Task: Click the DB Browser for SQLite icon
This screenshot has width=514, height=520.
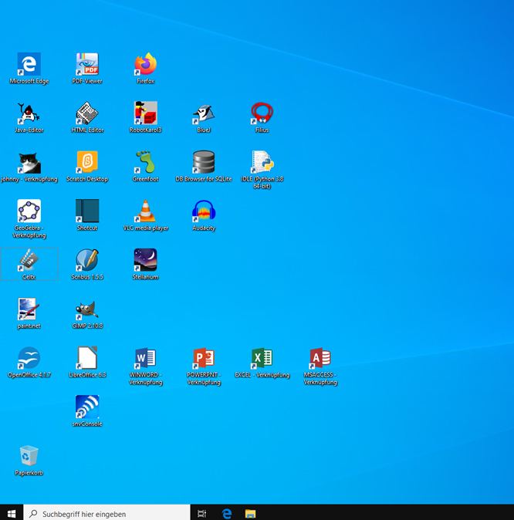Action: [x=204, y=162]
